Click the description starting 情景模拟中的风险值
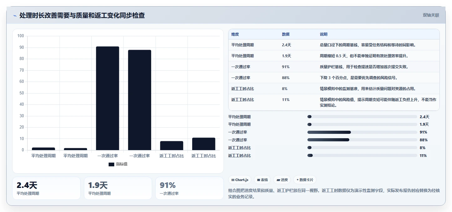This screenshot has width=452, height=212. [378, 102]
